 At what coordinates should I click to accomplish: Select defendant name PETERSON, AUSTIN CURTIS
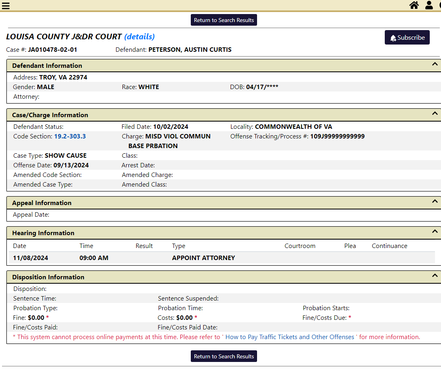tap(190, 50)
